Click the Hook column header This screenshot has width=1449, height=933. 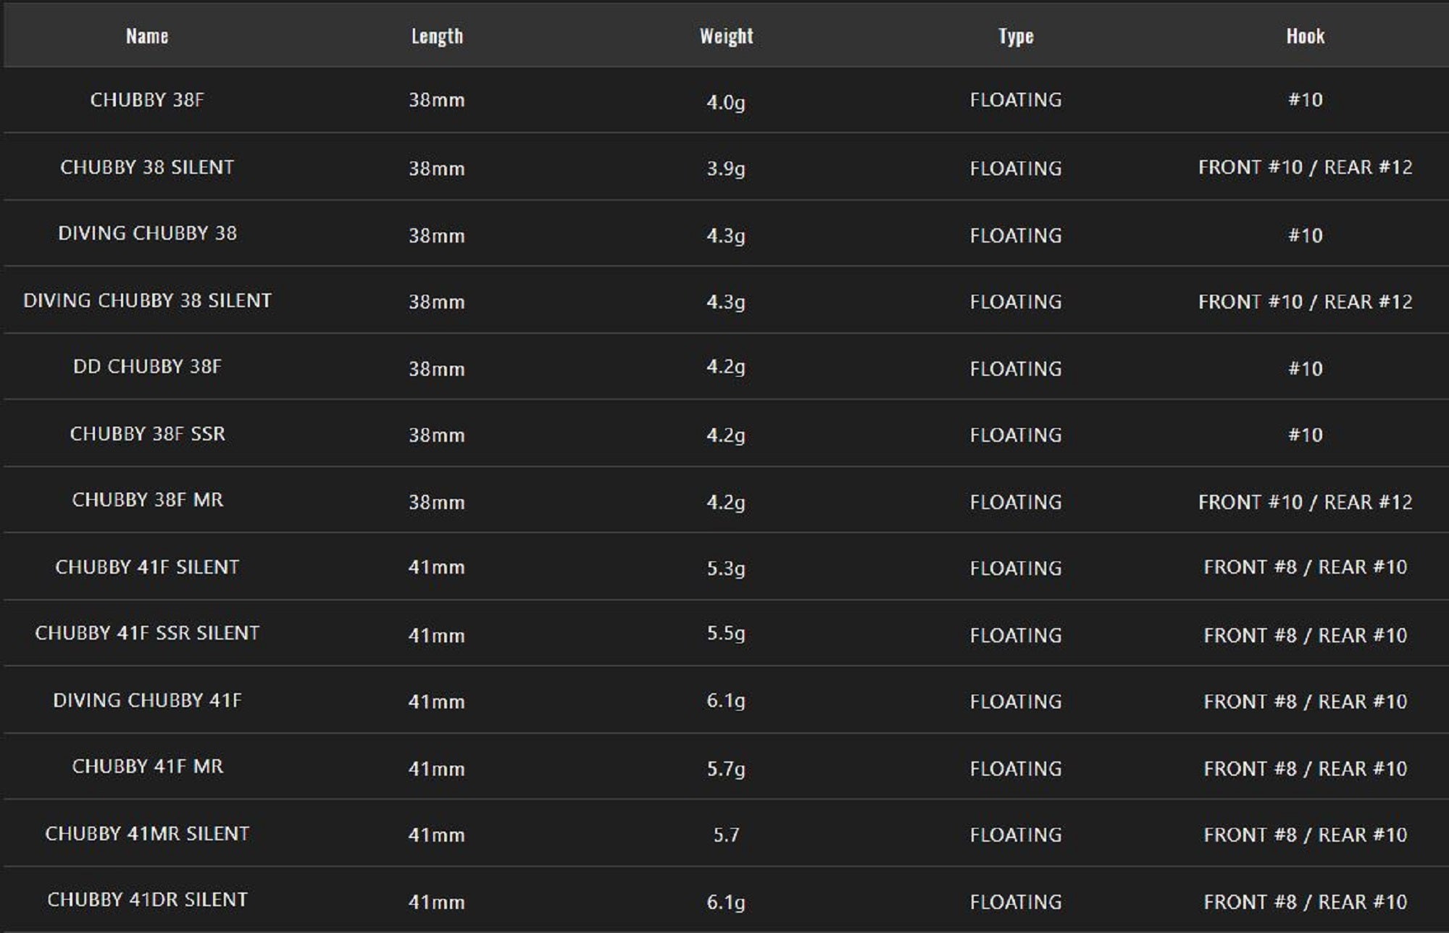coord(1305,36)
